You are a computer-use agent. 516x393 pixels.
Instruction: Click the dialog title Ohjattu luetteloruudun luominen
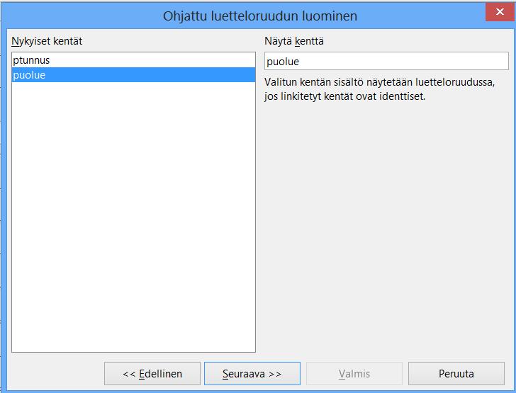260,16
